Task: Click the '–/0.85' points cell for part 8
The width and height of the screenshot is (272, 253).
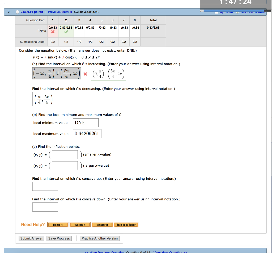Action: [x=135, y=28]
